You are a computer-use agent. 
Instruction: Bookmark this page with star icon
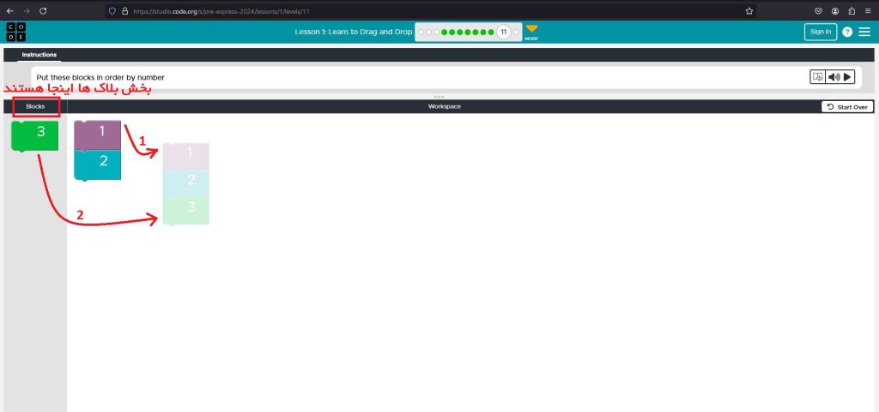coord(749,11)
